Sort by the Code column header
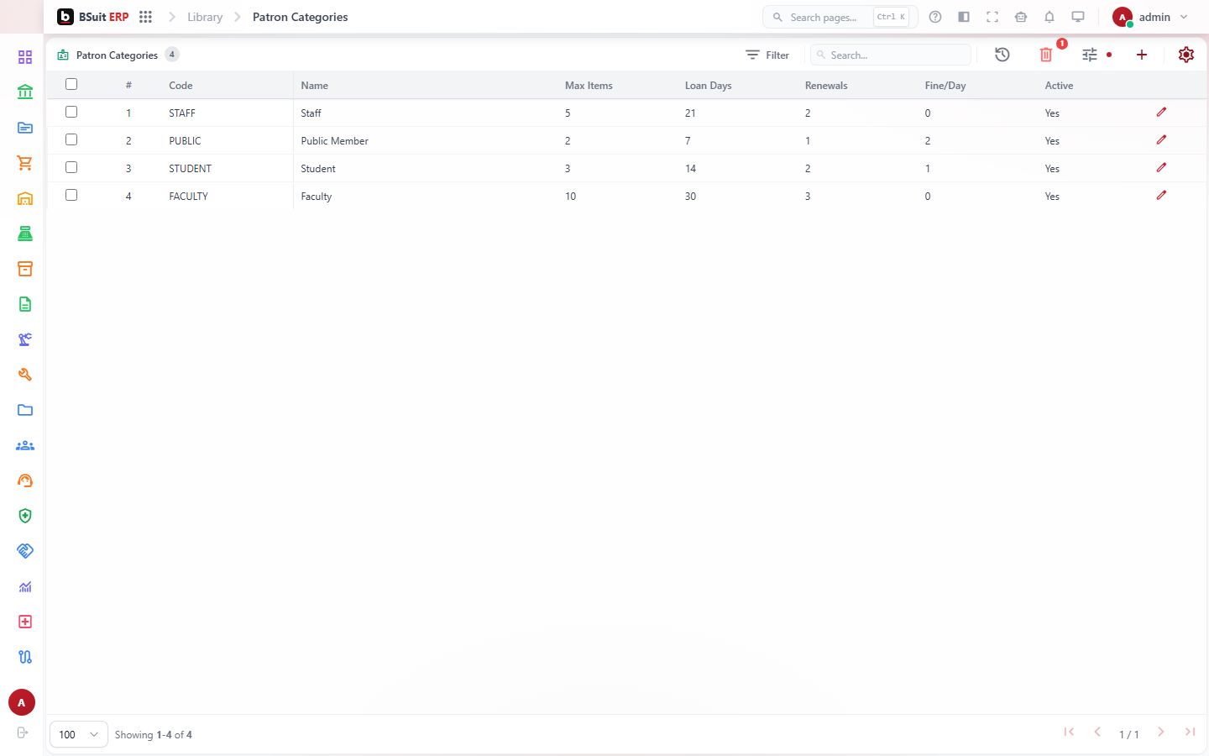Screen dimensions: 1209x756 181,86
